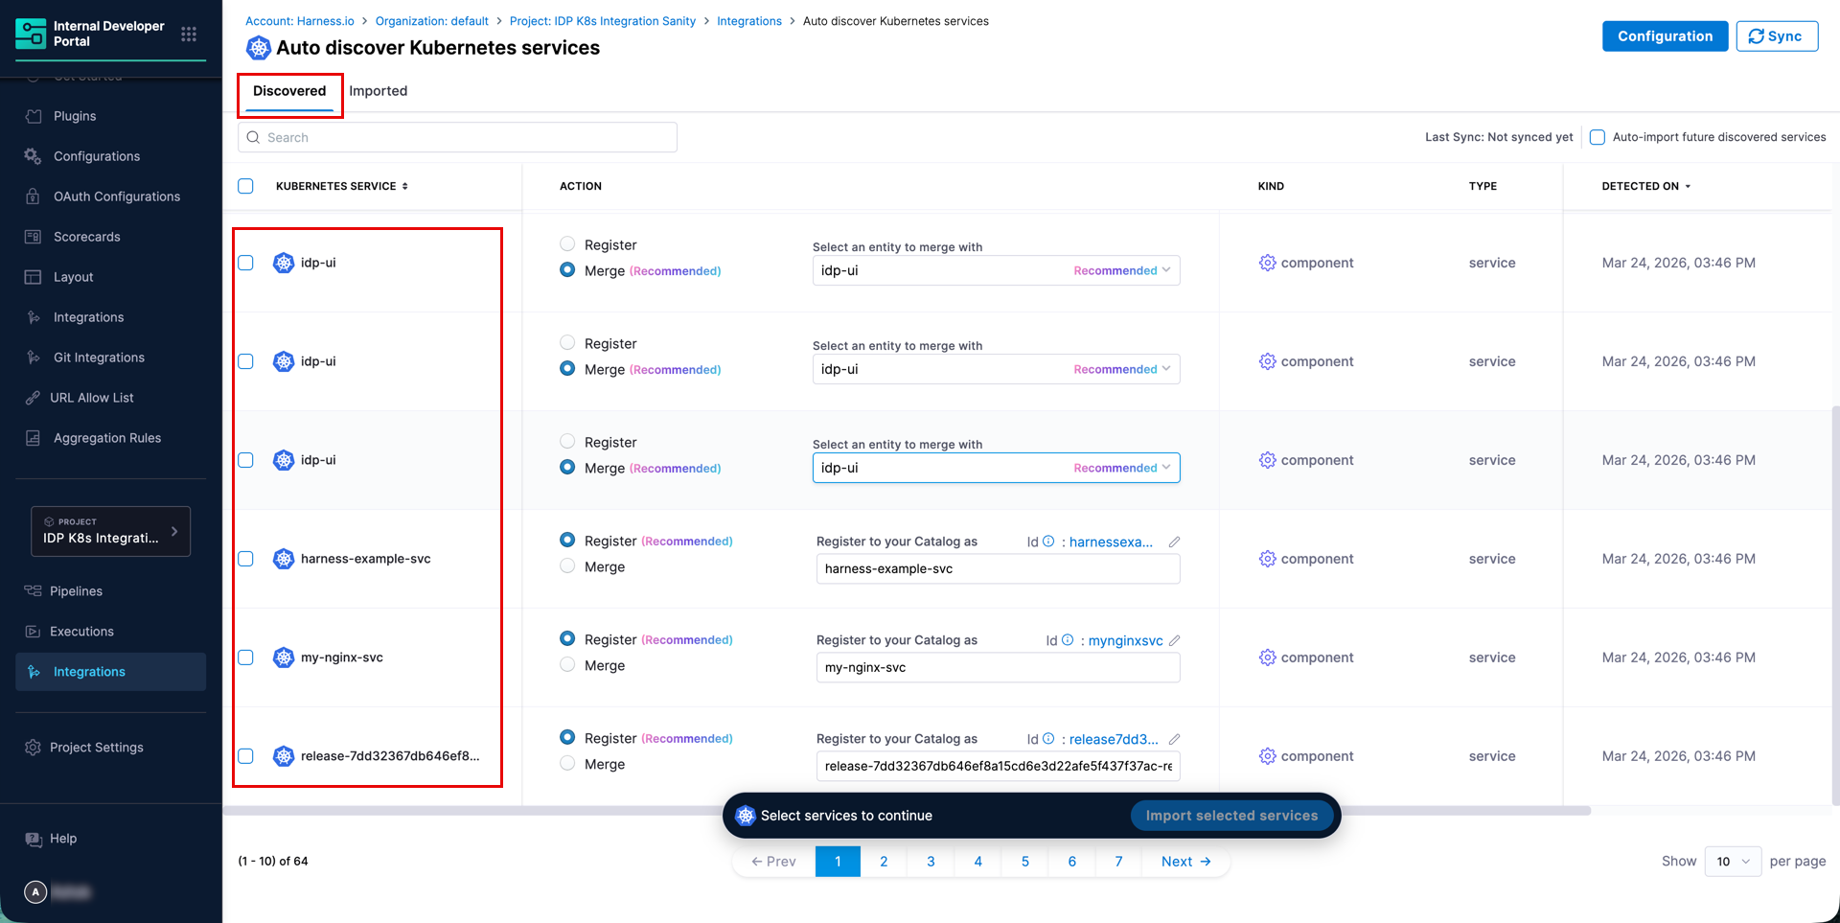The image size is (1840, 923).
Task: Click the Kubernetes icon for harness-example-svc
Action: tap(284, 559)
